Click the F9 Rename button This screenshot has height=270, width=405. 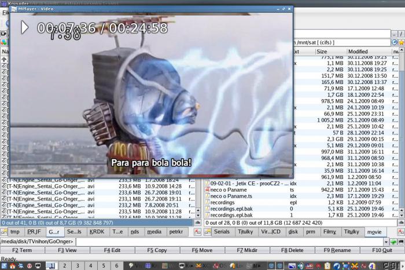(337, 250)
